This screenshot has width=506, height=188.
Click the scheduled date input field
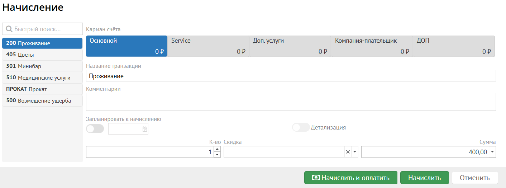click(128, 129)
